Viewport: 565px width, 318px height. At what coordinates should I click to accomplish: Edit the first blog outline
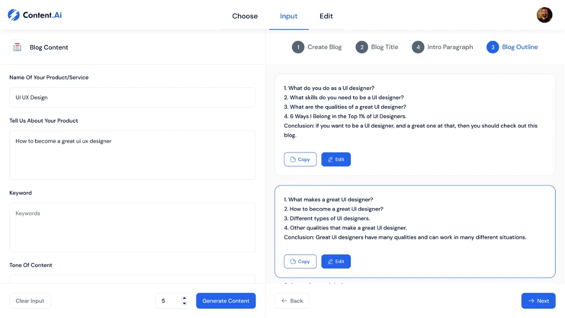tap(336, 160)
